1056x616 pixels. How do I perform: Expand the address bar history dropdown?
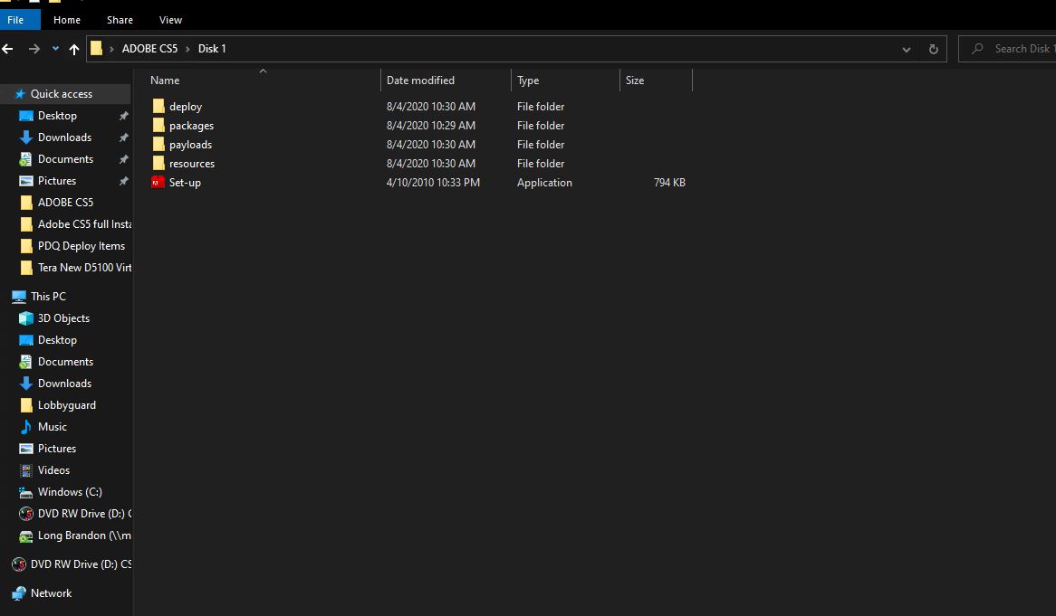tap(907, 49)
